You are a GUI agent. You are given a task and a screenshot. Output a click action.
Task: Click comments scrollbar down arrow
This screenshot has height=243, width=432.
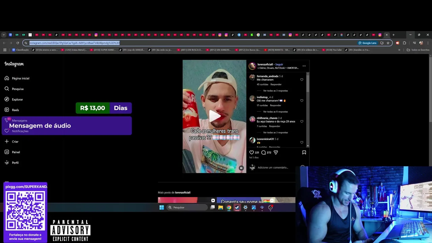tap(307, 146)
